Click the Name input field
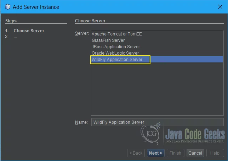The image size is (228, 161). coord(157,122)
